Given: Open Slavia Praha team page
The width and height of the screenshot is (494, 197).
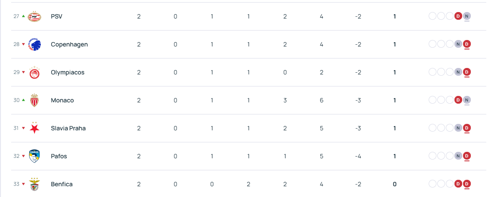Looking at the screenshot, I should 68,128.
